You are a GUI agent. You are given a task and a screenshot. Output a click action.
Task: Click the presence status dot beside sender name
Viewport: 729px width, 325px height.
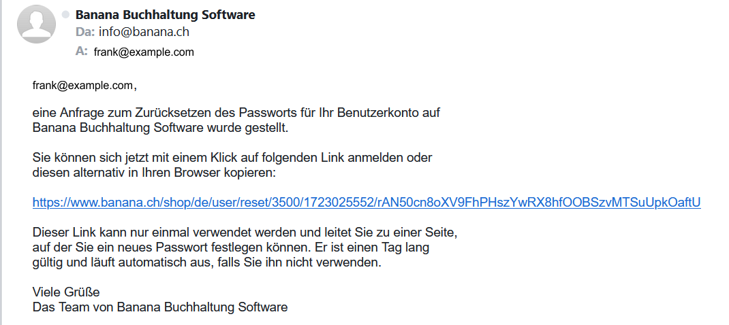point(65,14)
